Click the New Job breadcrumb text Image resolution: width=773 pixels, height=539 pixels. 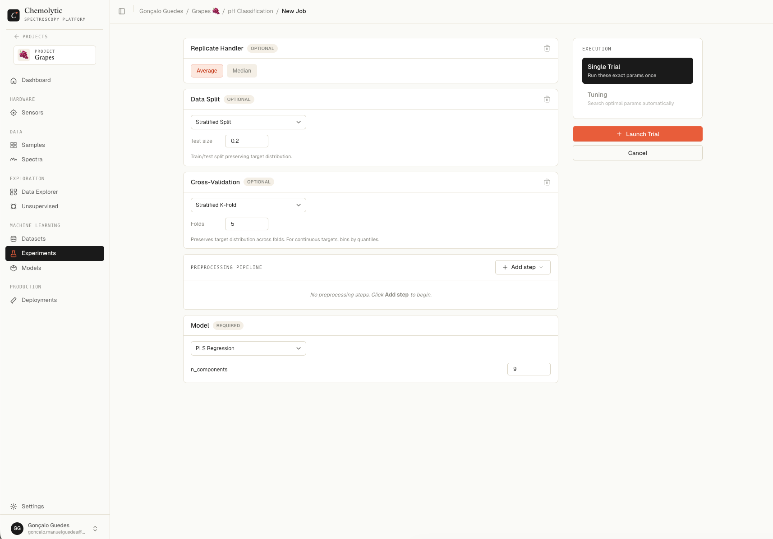coord(294,11)
